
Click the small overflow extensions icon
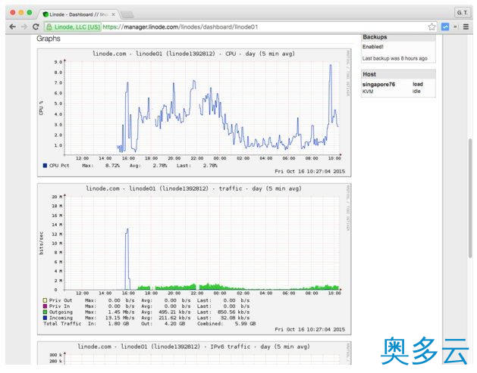456,26
